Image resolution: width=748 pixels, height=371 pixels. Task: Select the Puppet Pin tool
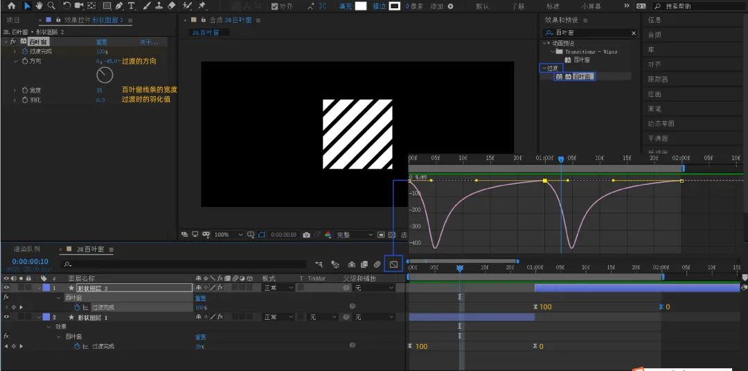tap(202, 6)
